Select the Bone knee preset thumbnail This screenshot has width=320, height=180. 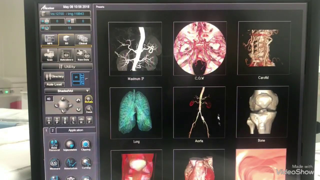(263, 112)
